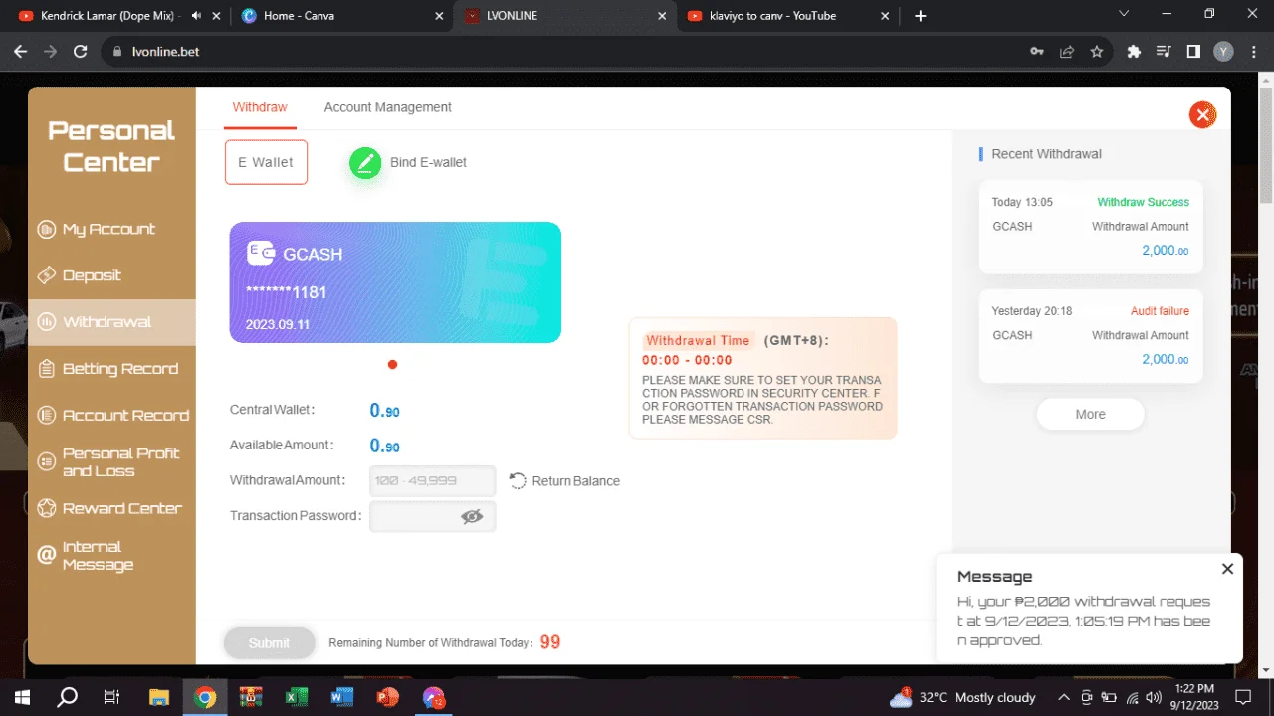This screenshot has width=1274, height=716.
Task: Open File Explorer from taskbar
Action: click(159, 697)
